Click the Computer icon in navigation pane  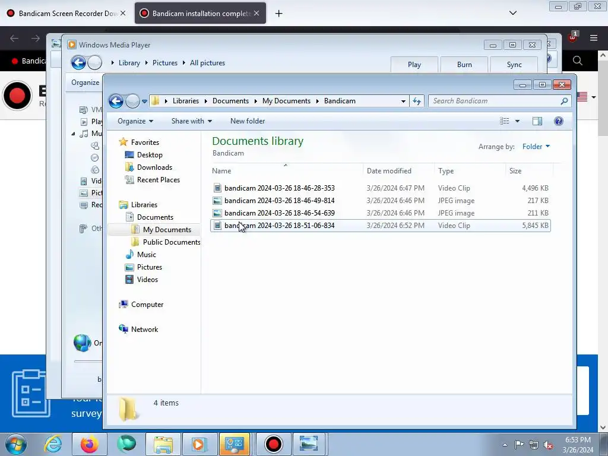click(123, 305)
